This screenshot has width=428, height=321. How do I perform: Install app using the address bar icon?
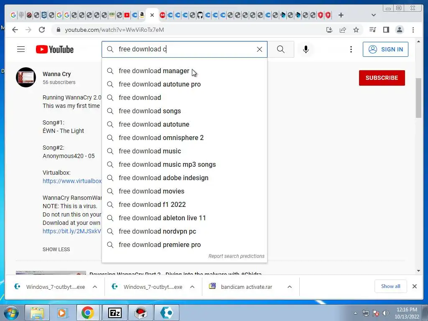(329, 30)
